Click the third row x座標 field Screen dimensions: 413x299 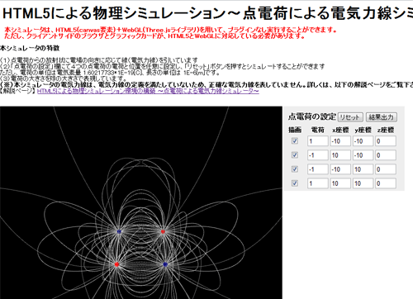click(340, 169)
